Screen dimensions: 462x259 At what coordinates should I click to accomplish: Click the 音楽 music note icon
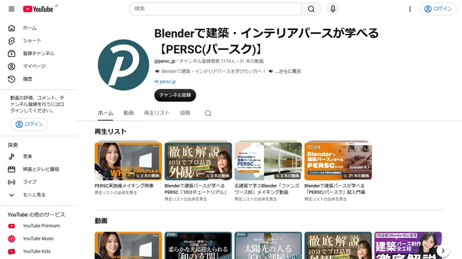tap(12, 157)
